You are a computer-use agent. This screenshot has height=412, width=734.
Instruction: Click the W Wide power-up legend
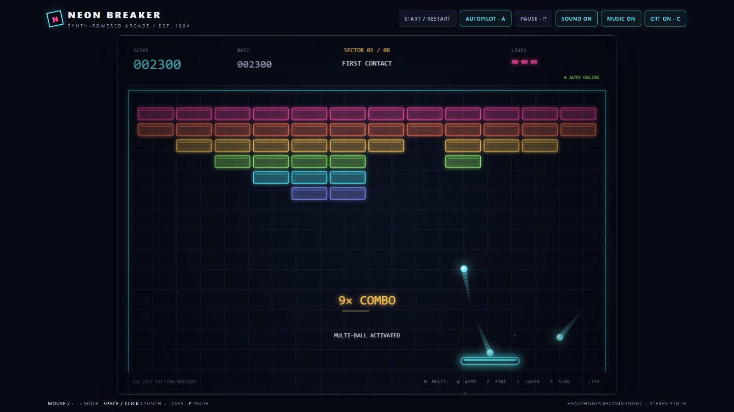(x=466, y=382)
